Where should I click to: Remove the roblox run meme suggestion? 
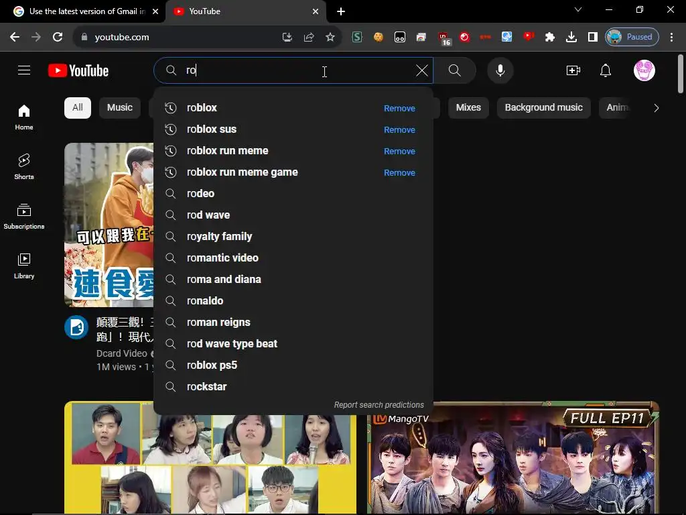point(399,151)
